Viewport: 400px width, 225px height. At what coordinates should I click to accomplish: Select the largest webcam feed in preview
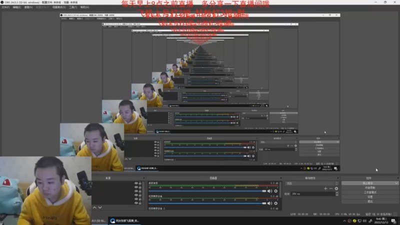(x=45, y=190)
